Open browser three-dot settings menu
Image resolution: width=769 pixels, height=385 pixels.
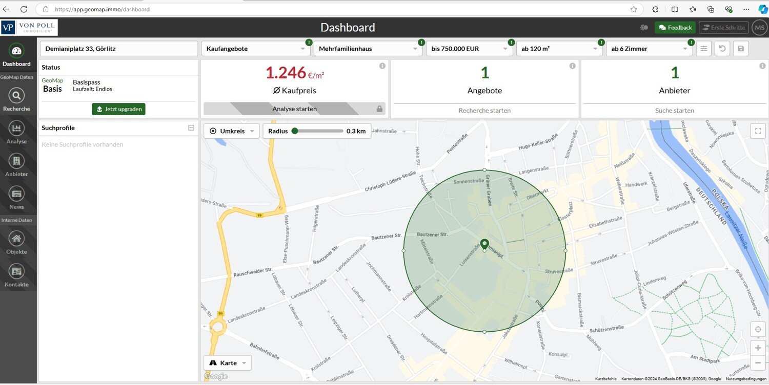[x=746, y=9]
